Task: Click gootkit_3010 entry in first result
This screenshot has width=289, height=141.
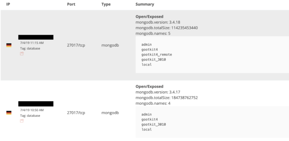Action: click(x=154, y=59)
